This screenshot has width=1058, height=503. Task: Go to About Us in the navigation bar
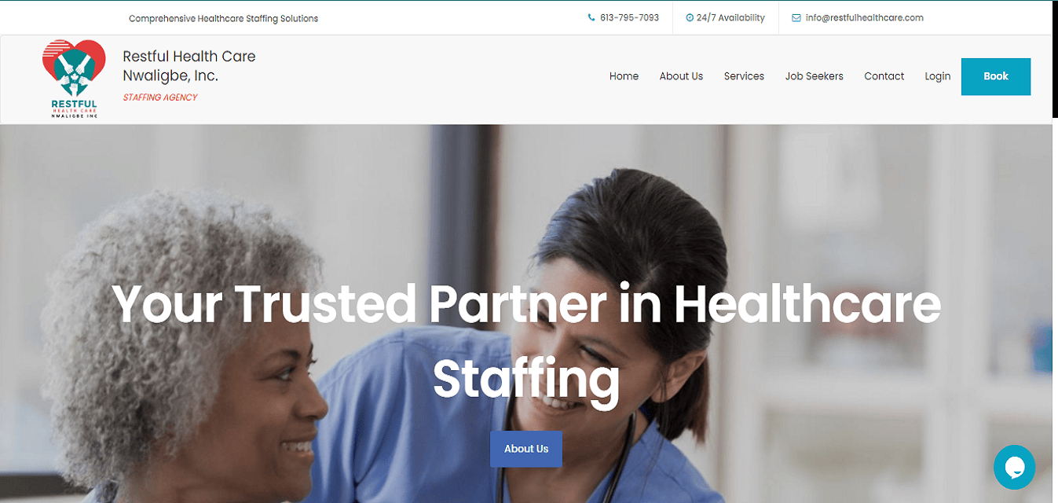pos(681,76)
